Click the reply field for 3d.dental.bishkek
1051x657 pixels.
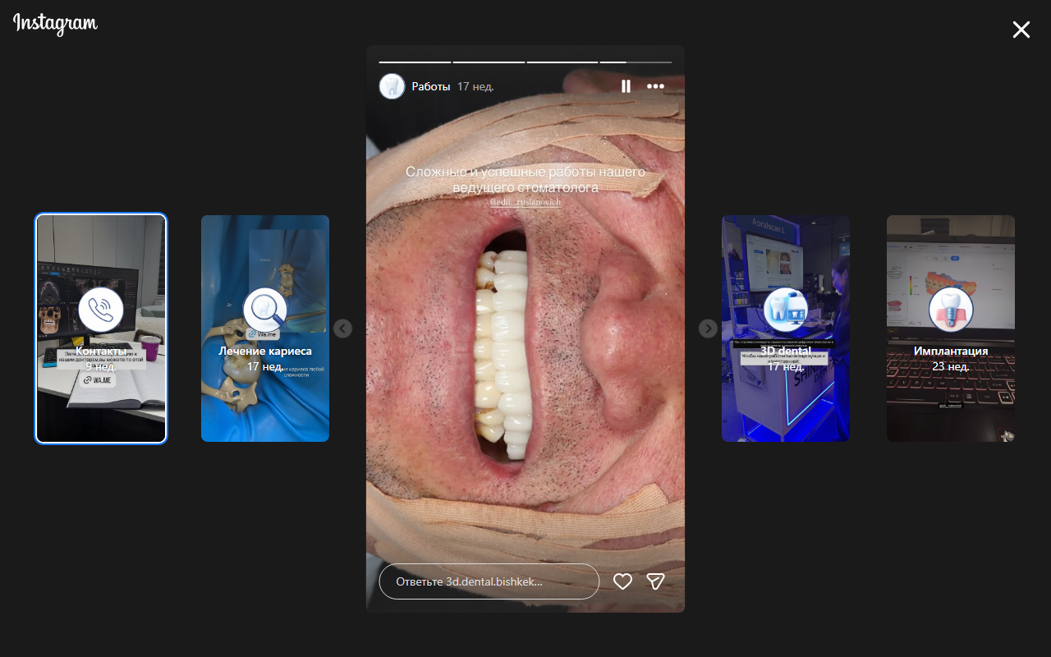click(x=489, y=581)
